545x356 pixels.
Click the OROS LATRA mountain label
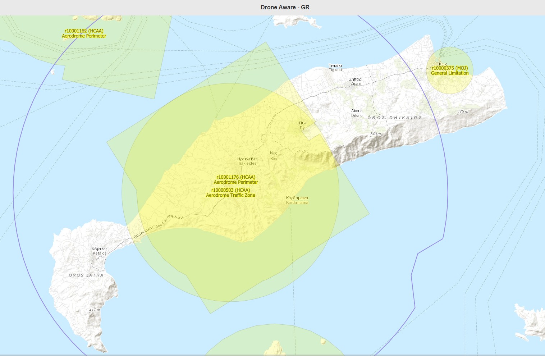[86, 275]
